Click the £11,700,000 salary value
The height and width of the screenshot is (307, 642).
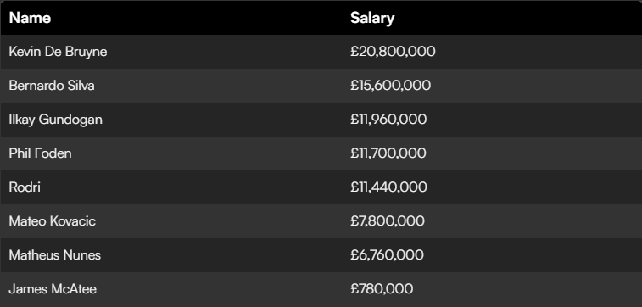point(388,153)
